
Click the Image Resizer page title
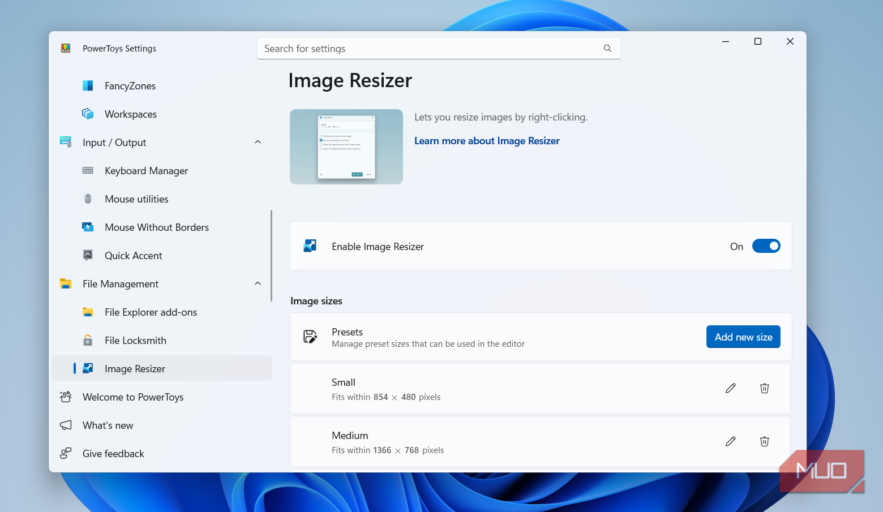[350, 80]
